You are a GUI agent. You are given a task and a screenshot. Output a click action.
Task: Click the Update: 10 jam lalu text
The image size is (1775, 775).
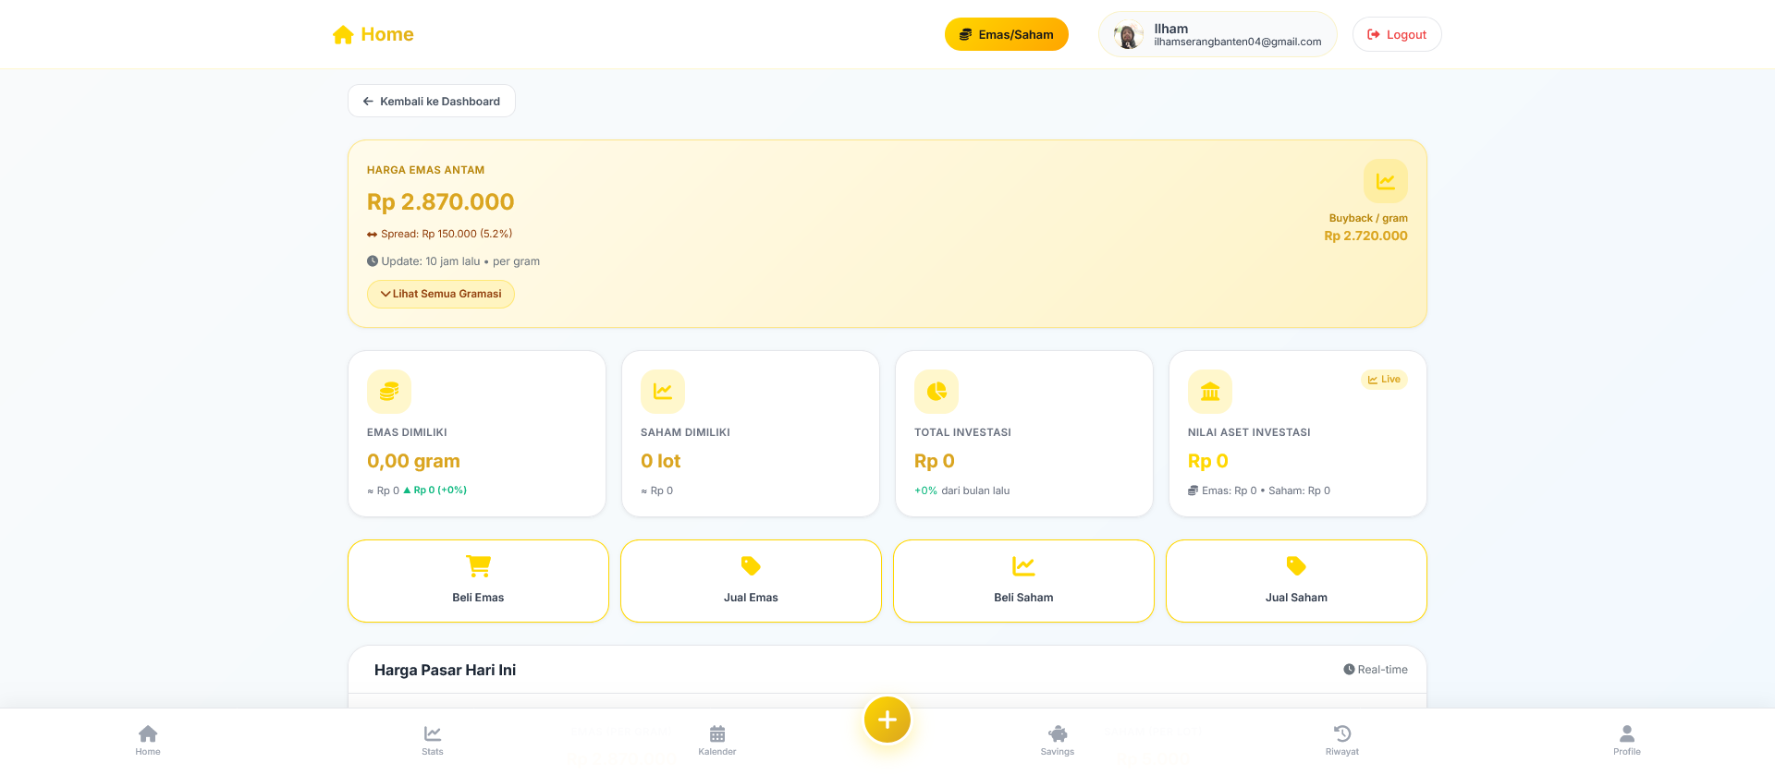[431, 261]
